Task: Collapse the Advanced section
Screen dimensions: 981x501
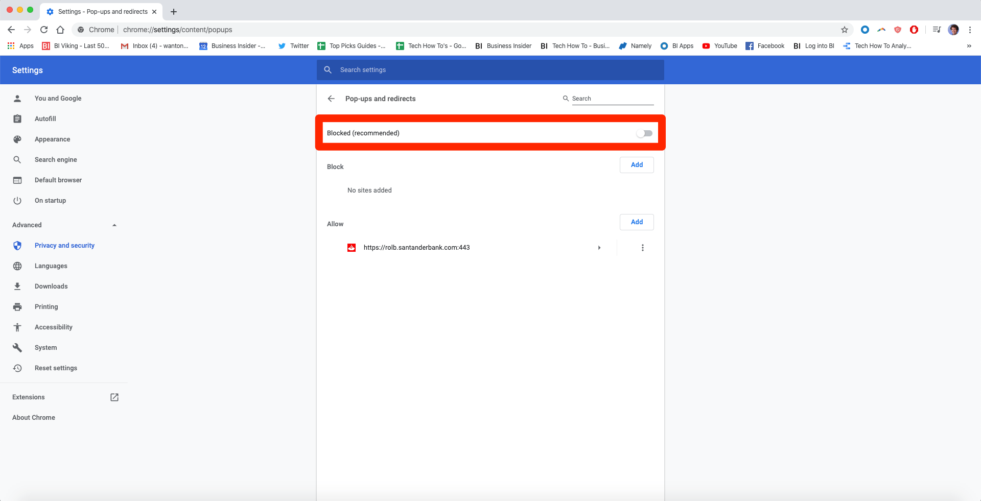Action: pos(114,225)
